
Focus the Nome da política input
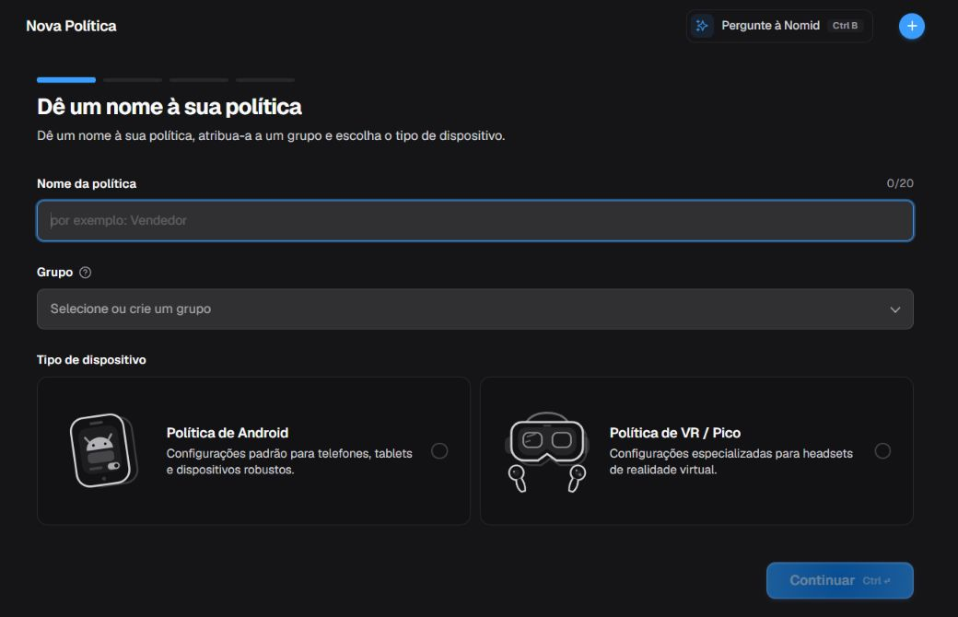(x=474, y=220)
